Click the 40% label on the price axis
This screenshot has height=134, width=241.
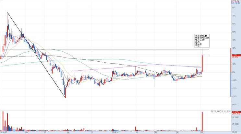click(234, 40)
